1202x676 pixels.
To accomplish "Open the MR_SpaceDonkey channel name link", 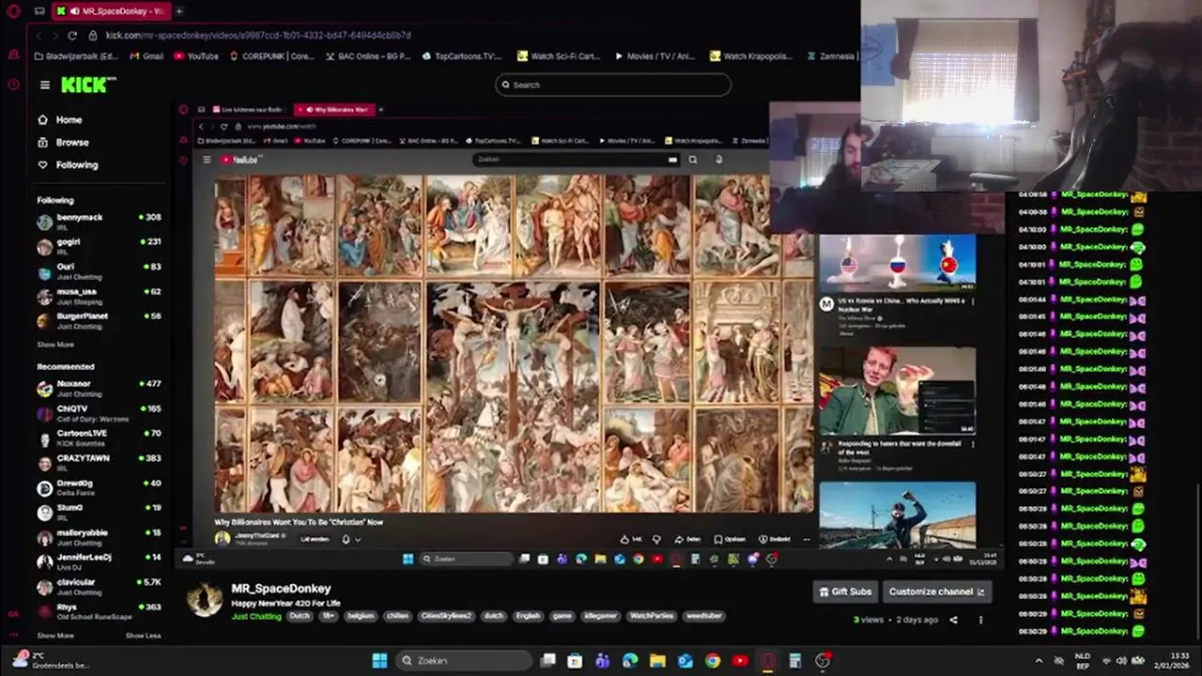I will 281,589.
